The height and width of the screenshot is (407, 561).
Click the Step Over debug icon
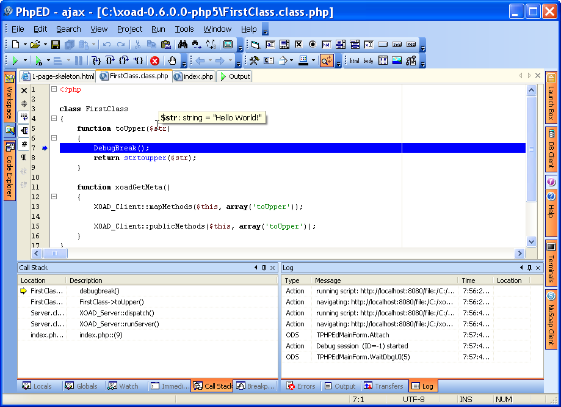pyautogui.click(x=110, y=61)
